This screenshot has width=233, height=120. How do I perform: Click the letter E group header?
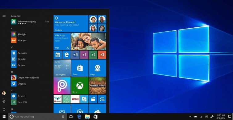click(x=12, y=90)
